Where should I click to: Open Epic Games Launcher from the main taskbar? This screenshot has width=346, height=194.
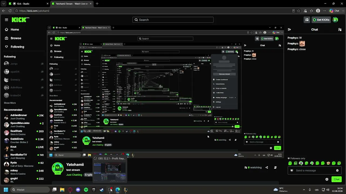(x=94, y=190)
